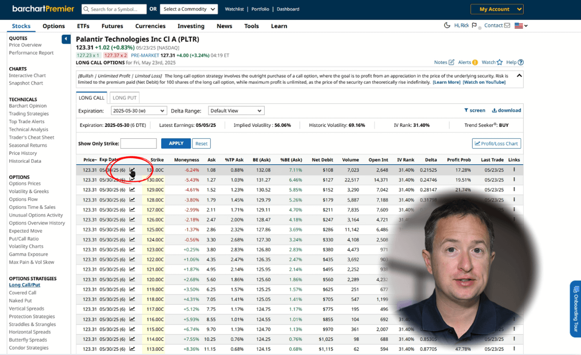Switch to the Long Put tab
This screenshot has height=355, width=581.
(x=124, y=98)
